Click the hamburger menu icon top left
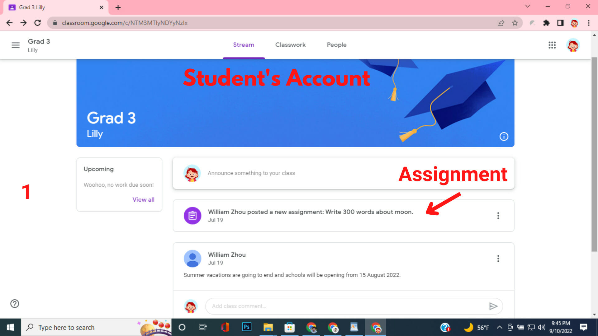Screen dimensions: 598x336 pos(15,45)
